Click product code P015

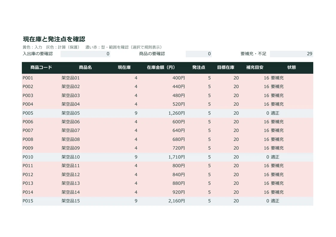pyautogui.click(x=28, y=201)
